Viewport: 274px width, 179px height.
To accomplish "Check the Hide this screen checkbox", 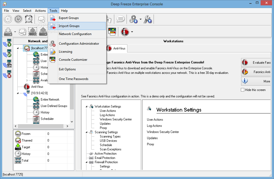I will pyautogui.click(x=242, y=90).
